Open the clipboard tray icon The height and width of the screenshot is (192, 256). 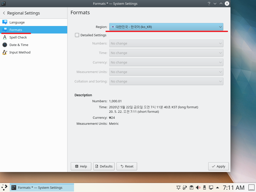191,187
